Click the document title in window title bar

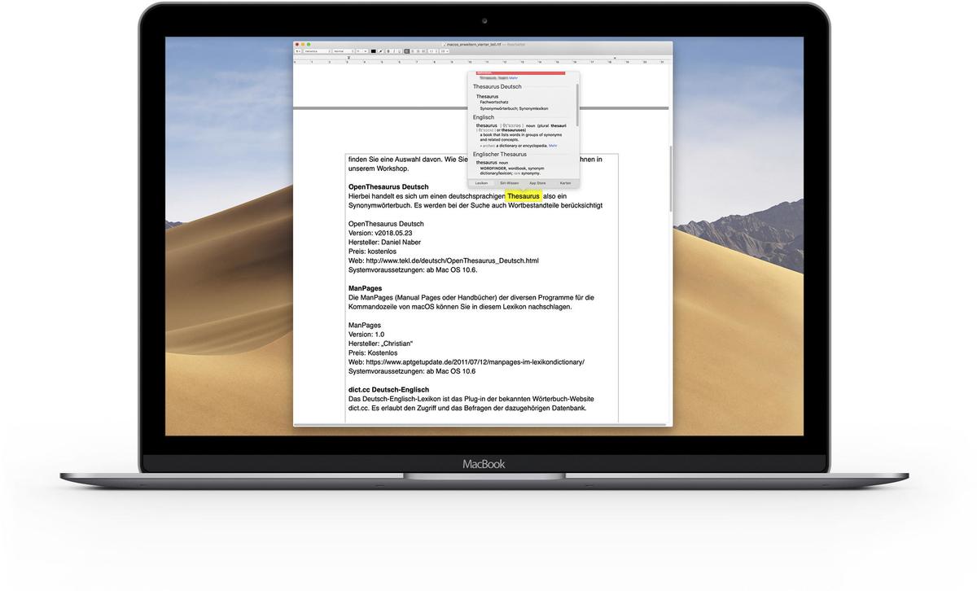(475, 44)
